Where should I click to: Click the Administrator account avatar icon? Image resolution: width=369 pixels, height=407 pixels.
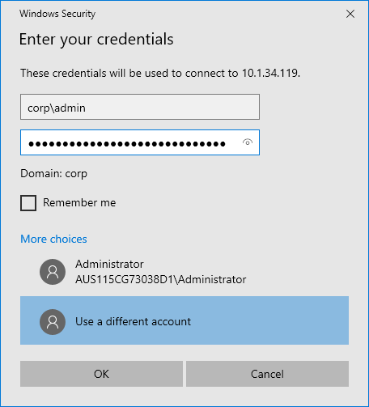(53, 272)
